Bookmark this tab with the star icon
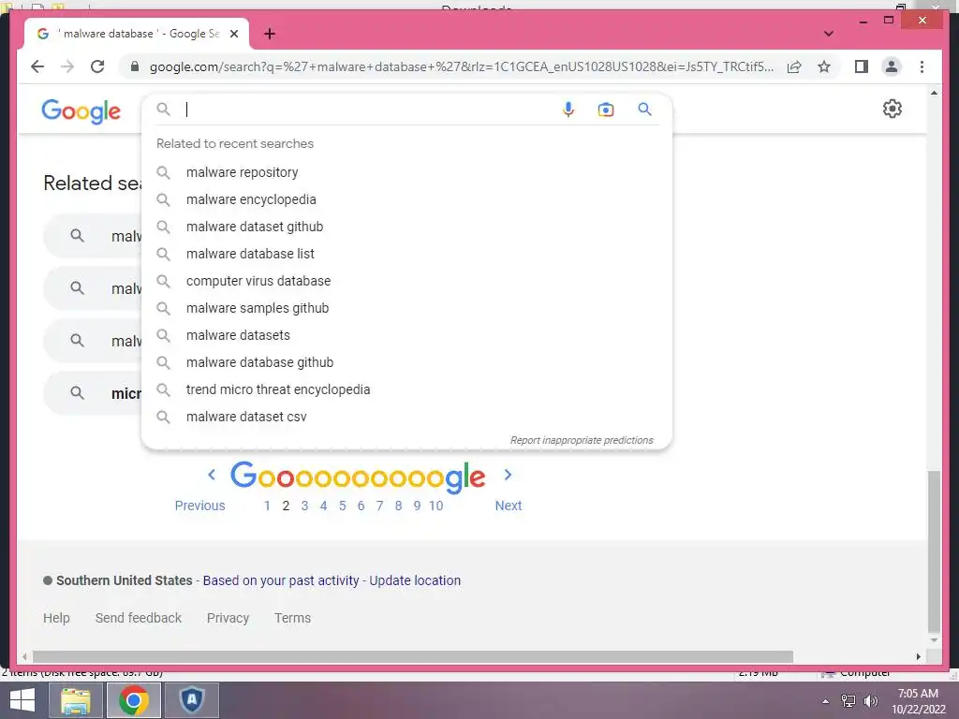 [824, 66]
